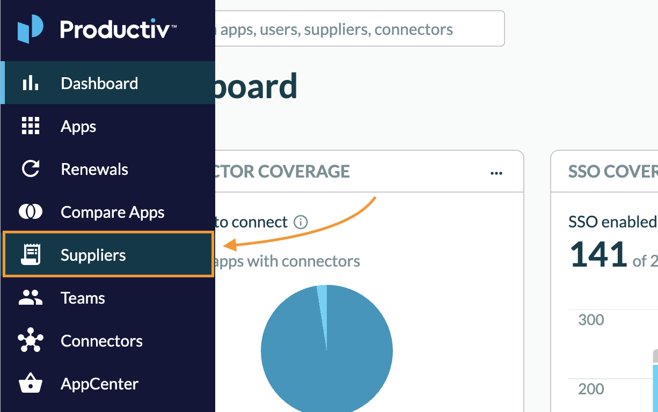Click the Connectors hub icon
Image resolution: width=658 pixels, height=412 pixels.
coord(30,341)
